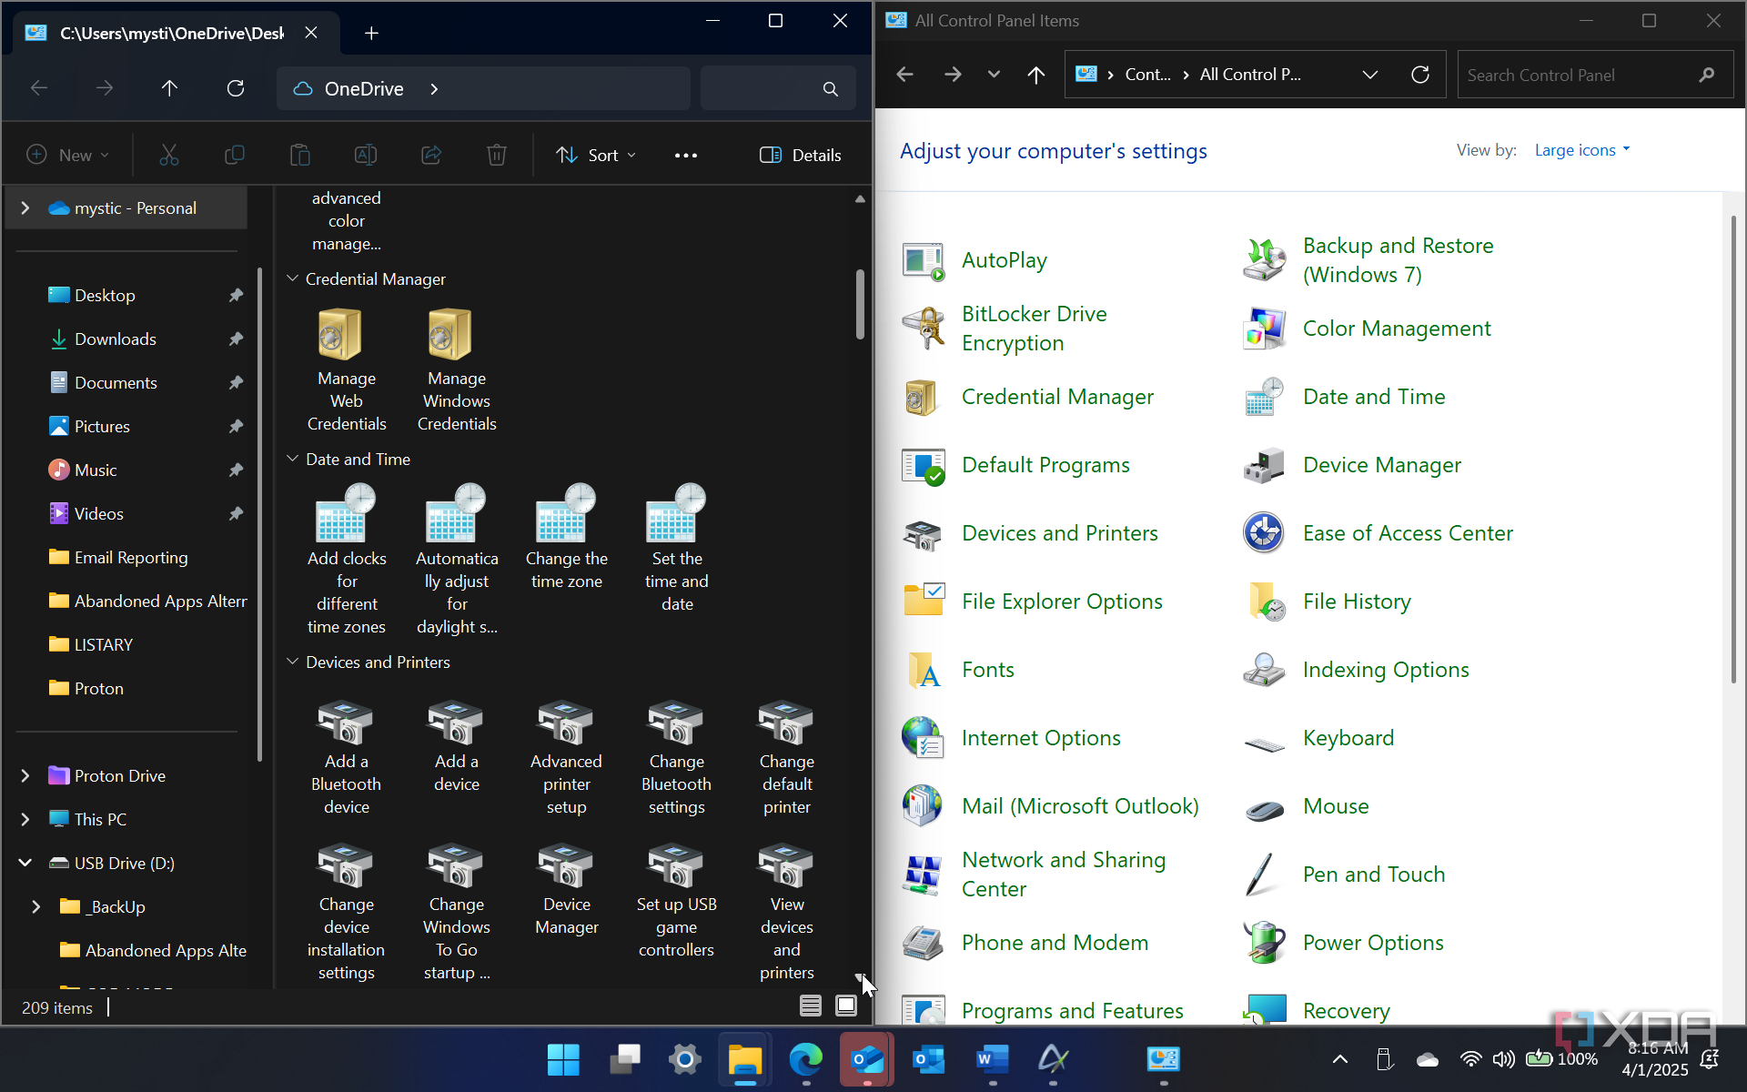Viewport: 1747px width, 1092px height.
Task: Collapse the Devices and Printers group
Action: coord(293,662)
